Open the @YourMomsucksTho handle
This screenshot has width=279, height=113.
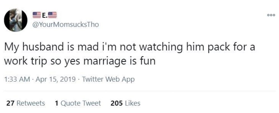click(65, 25)
